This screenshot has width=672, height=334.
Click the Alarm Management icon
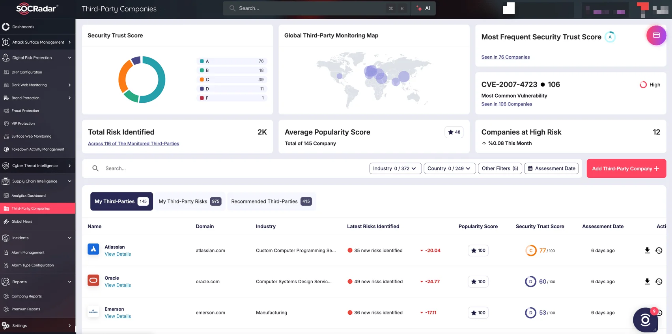pyautogui.click(x=6, y=253)
